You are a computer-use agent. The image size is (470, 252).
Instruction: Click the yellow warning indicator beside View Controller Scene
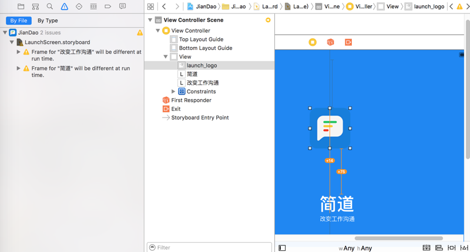(x=268, y=20)
